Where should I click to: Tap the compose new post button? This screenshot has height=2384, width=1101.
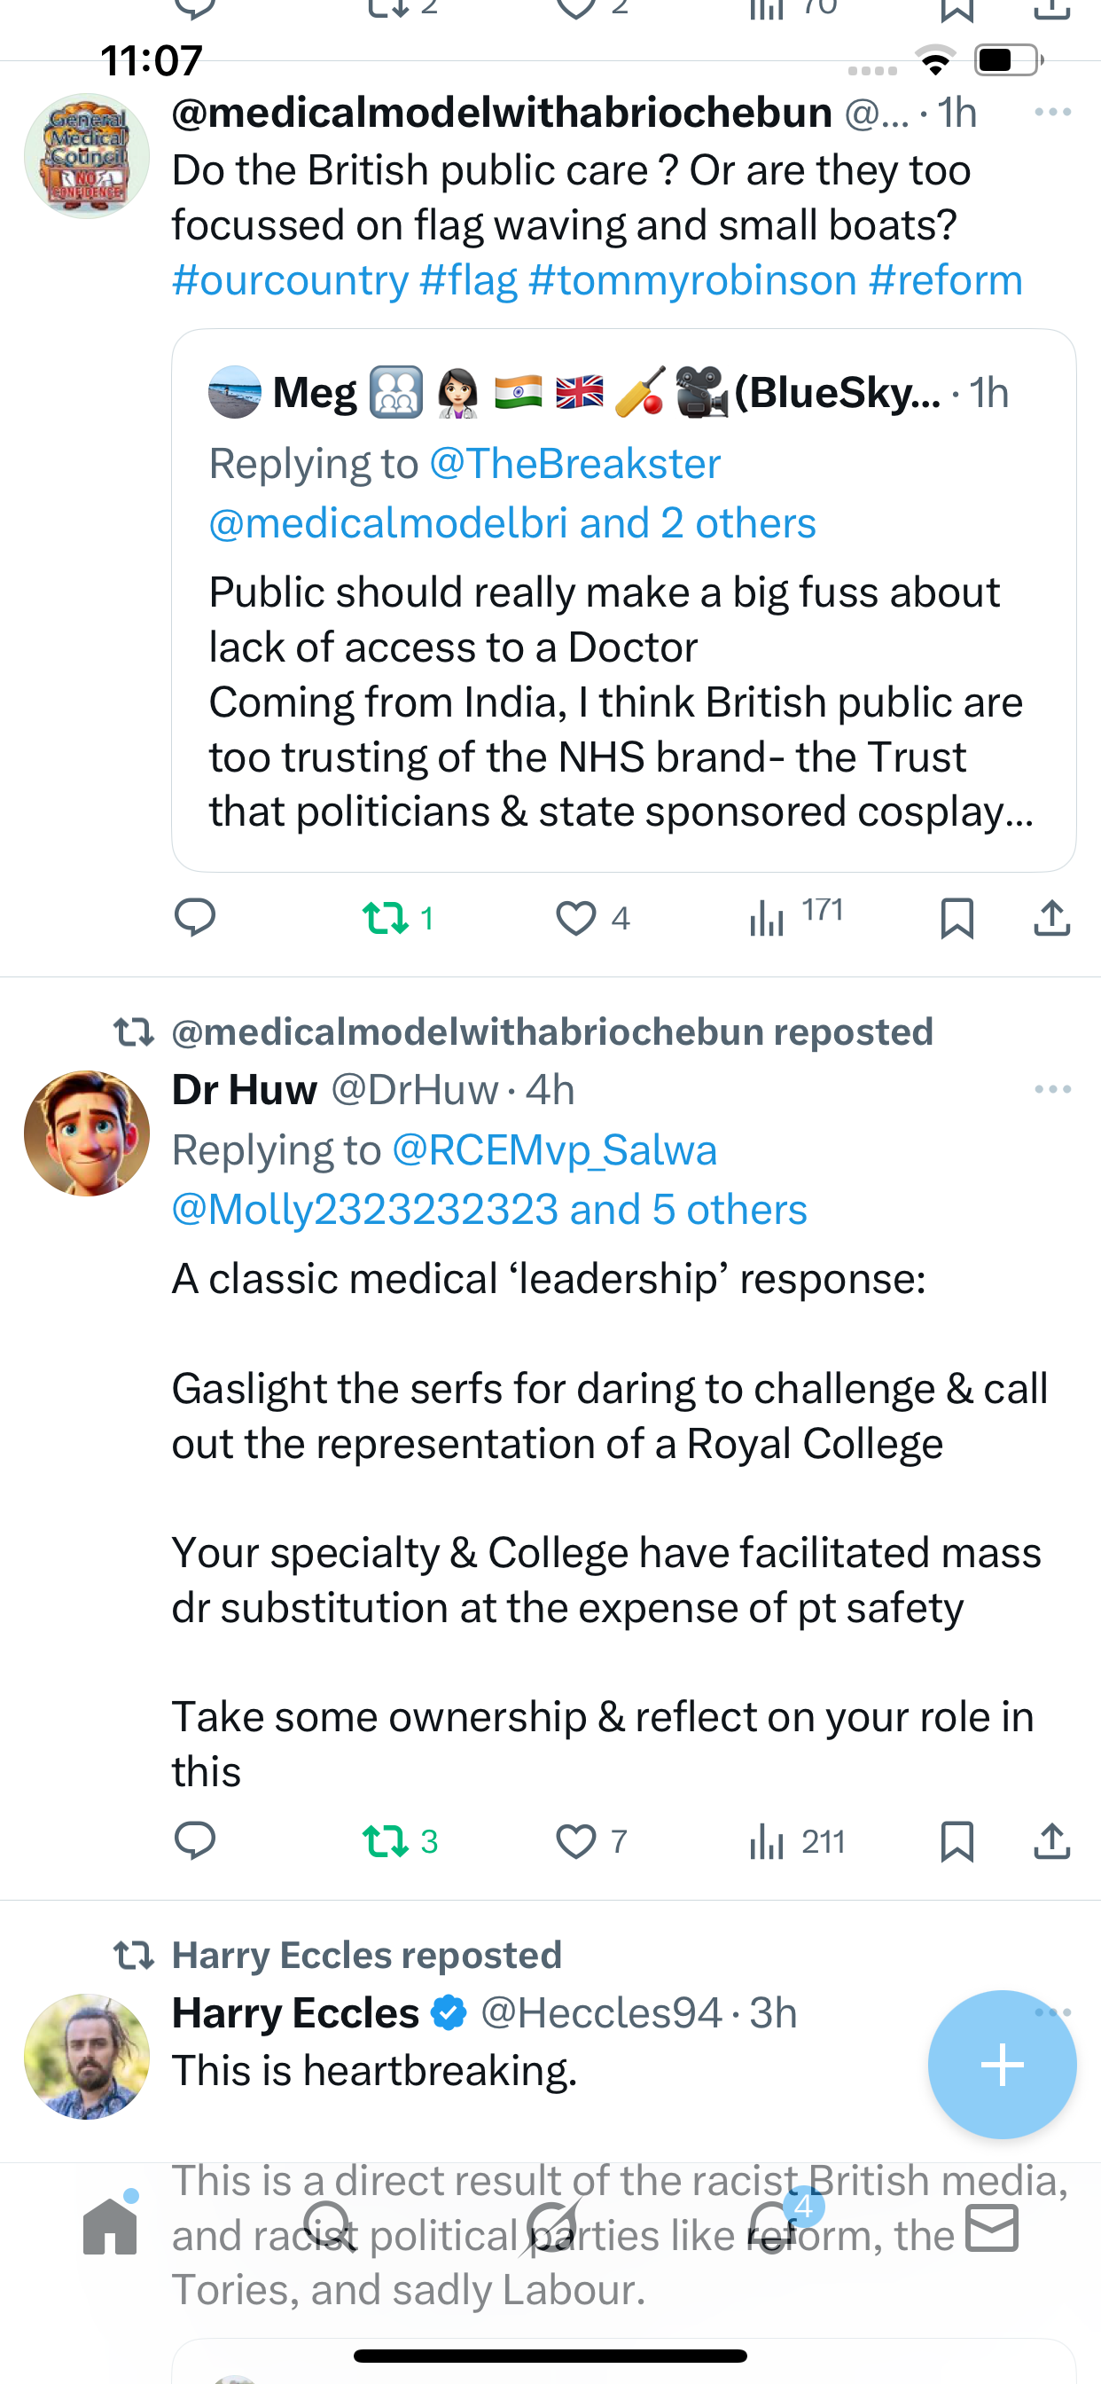coord(1001,2065)
